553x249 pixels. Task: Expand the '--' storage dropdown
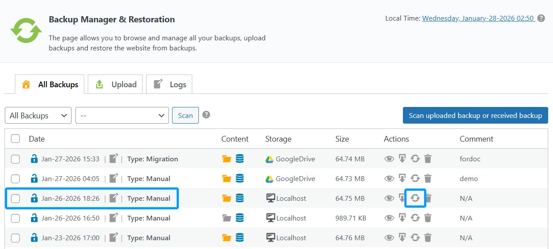[x=122, y=115]
